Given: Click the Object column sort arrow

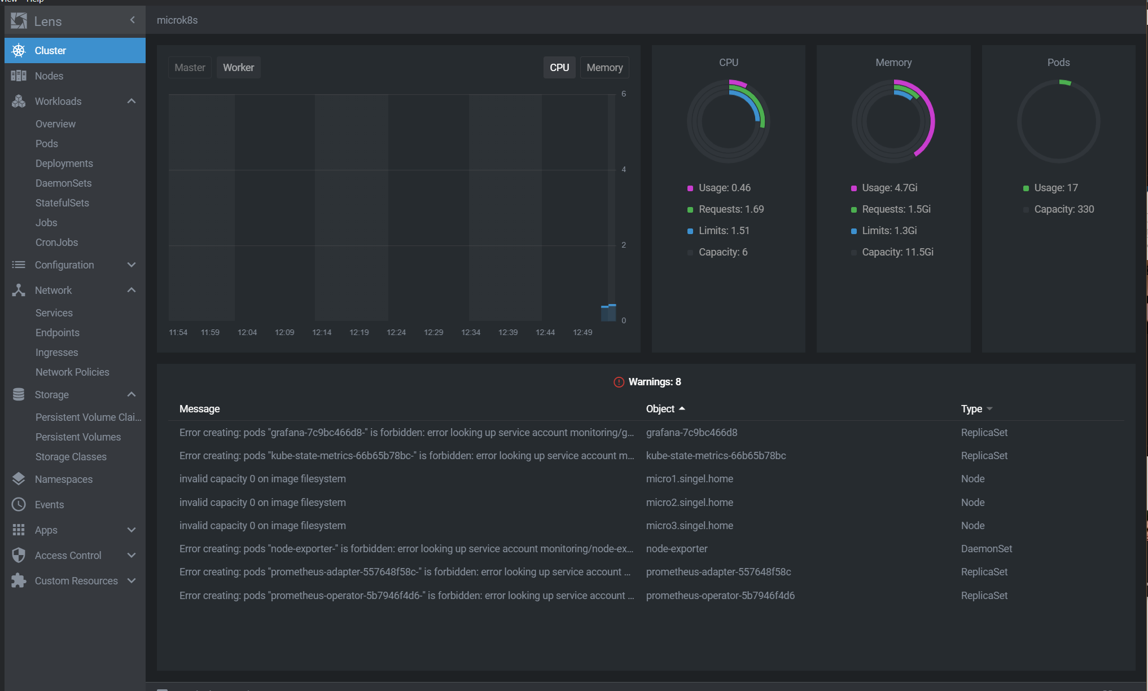Looking at the screenshot, I should point(682,408).
